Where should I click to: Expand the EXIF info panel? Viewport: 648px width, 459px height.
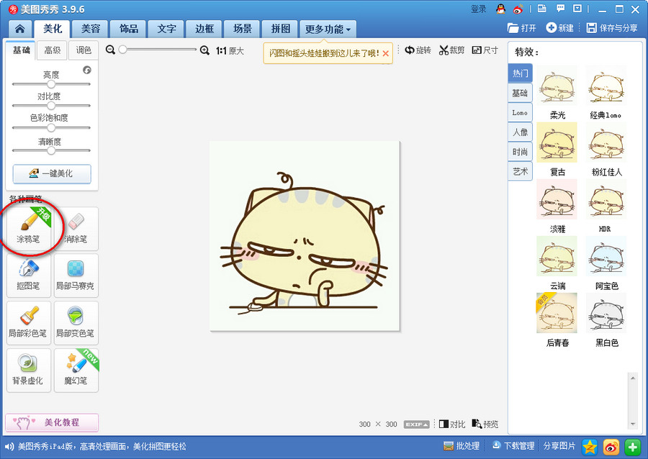416,424
